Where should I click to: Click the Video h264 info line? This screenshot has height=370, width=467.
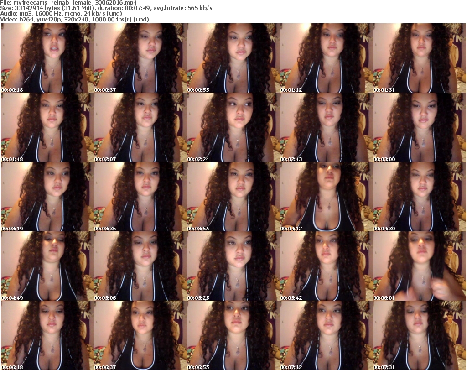coord(75,19)
